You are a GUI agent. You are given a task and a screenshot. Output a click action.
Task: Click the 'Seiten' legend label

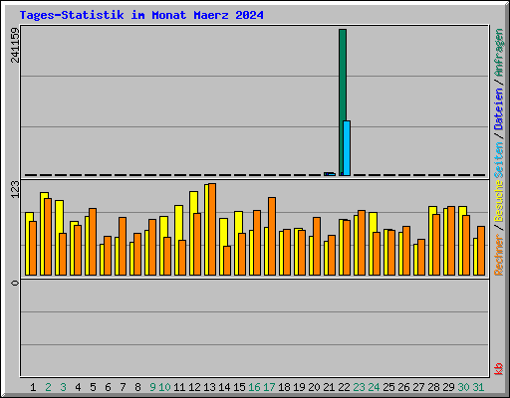pyautogui.click(x=498, y=159)
